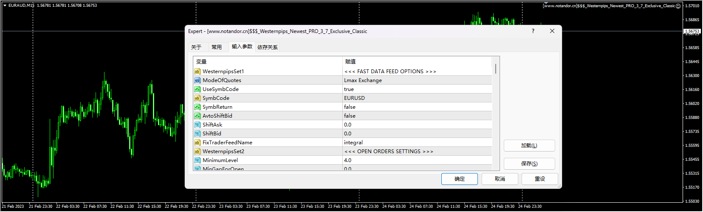Switch to the 常用 tab
This screenshot has height=212, width=703.
(x=217, y=47)
